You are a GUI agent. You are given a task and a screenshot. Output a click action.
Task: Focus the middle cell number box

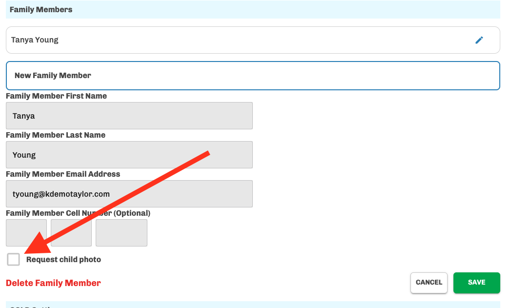point(71,233)
